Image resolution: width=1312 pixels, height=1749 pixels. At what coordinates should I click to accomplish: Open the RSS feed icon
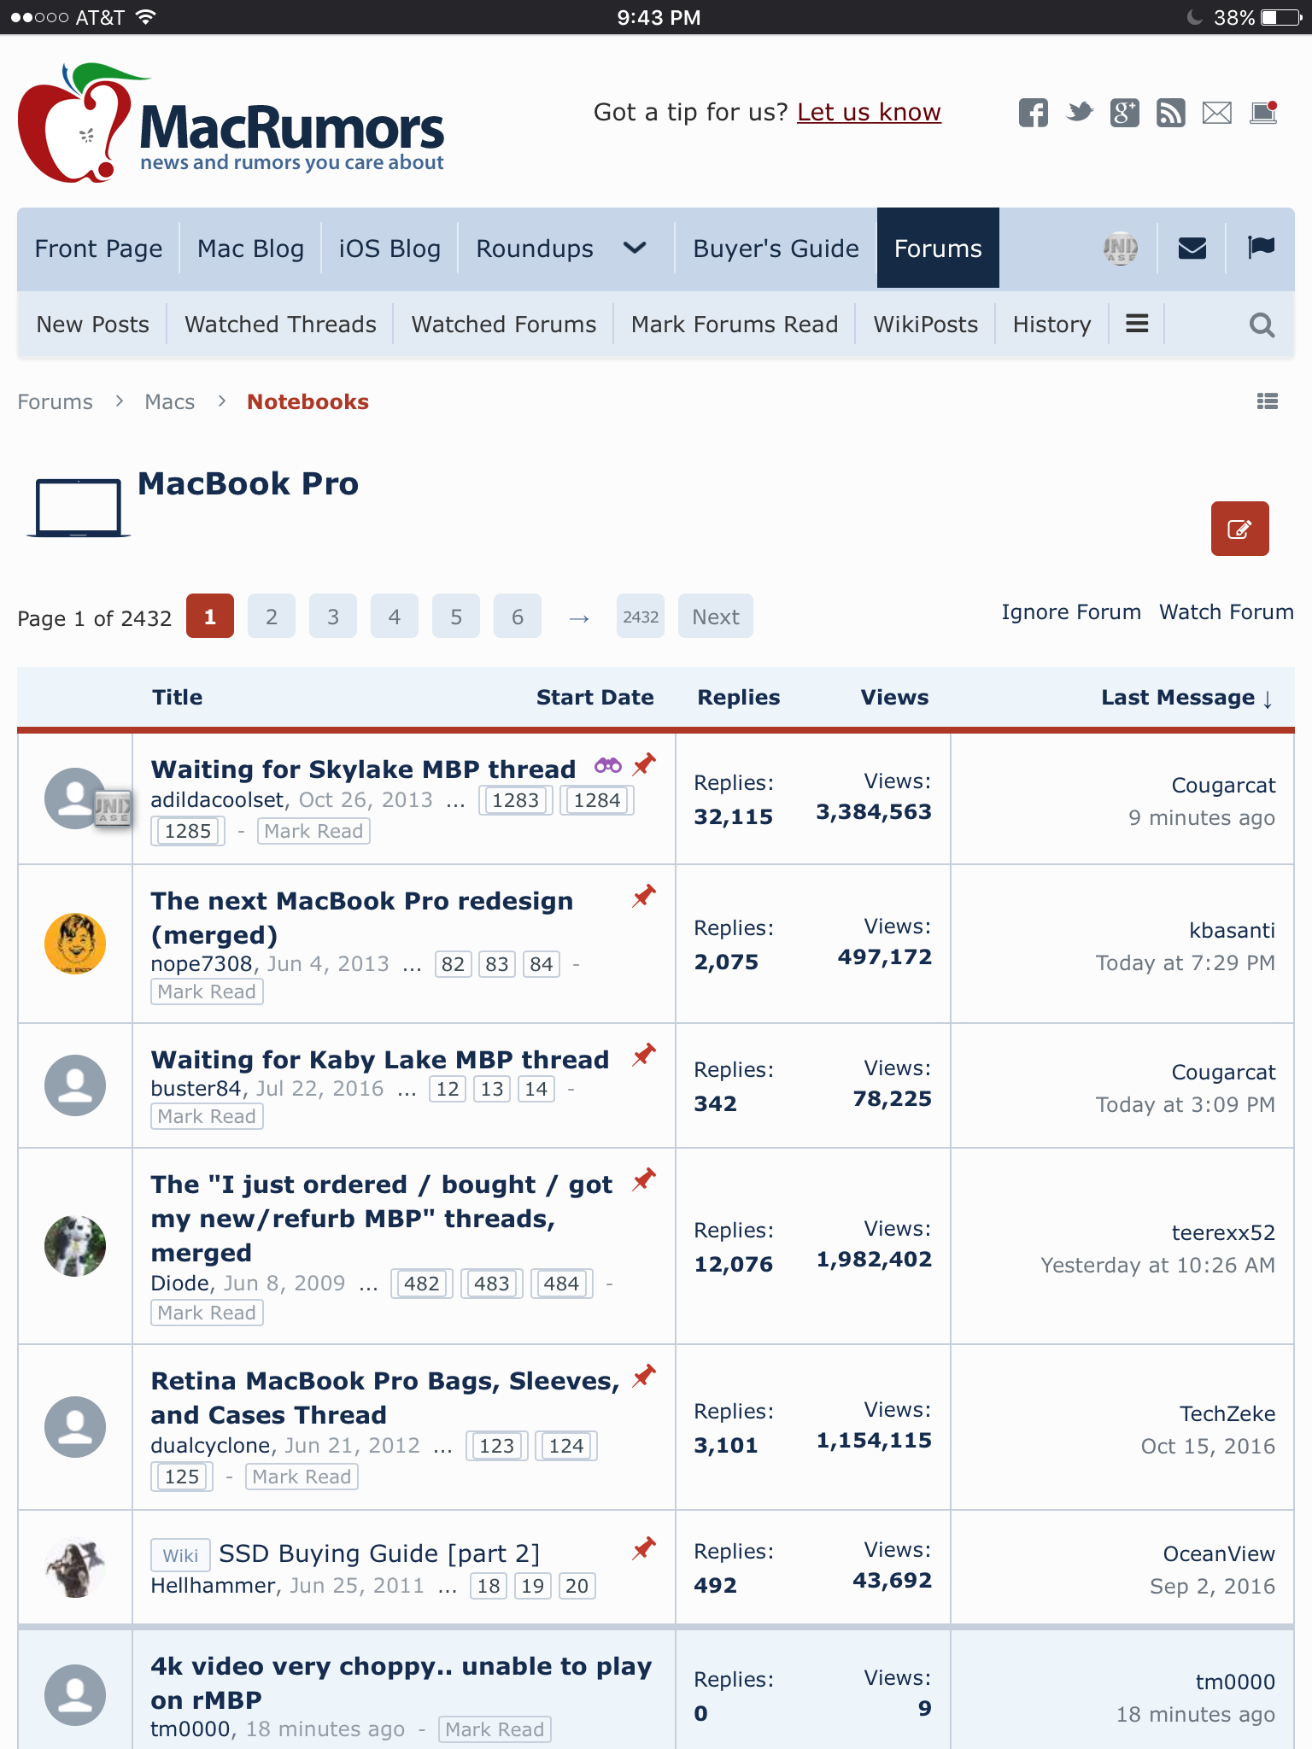pos(1171,113)
